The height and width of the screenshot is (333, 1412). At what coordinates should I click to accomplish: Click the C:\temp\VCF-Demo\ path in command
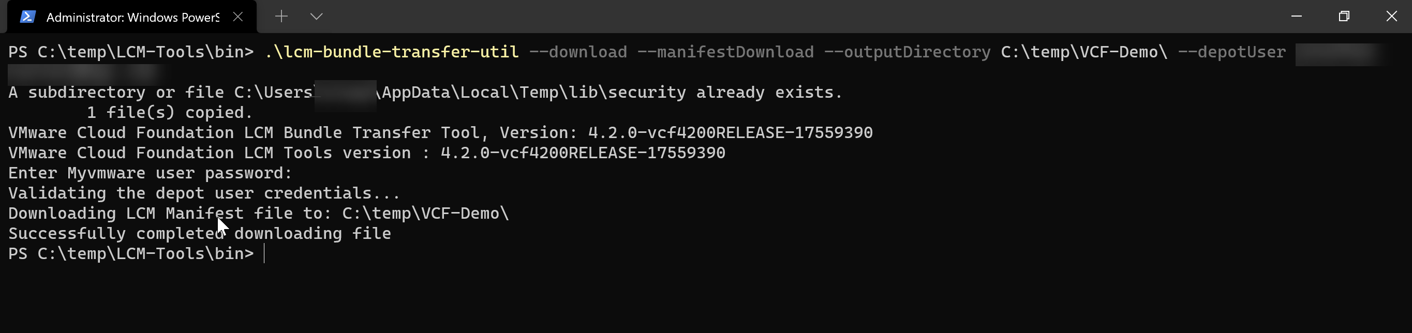[1084, 52]
